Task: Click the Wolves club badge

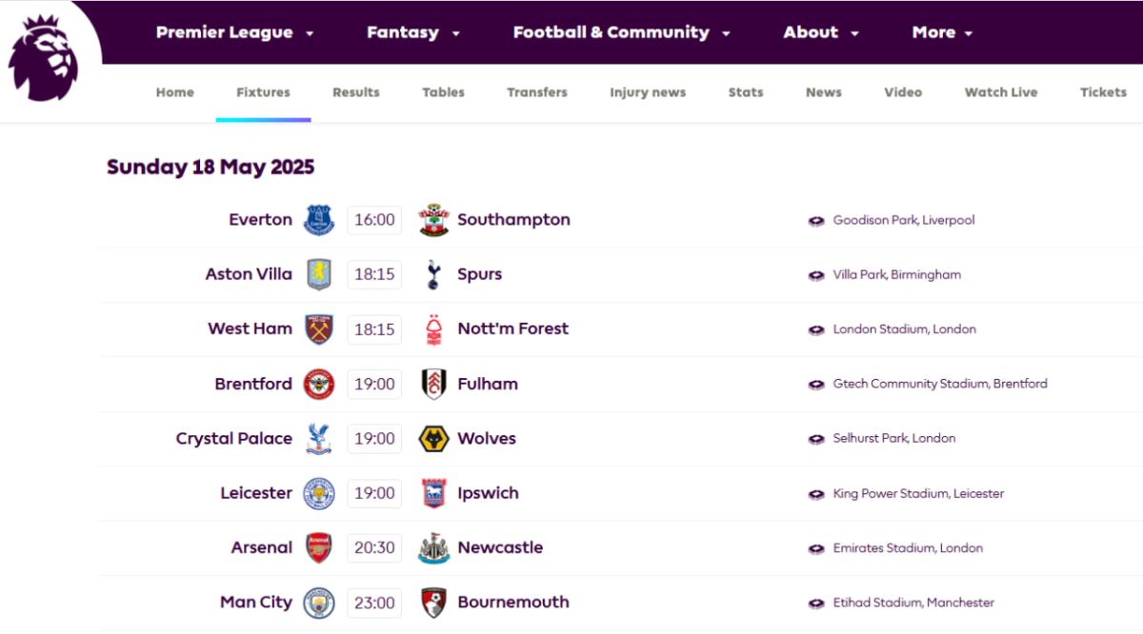Action: [x=433, y=439]
